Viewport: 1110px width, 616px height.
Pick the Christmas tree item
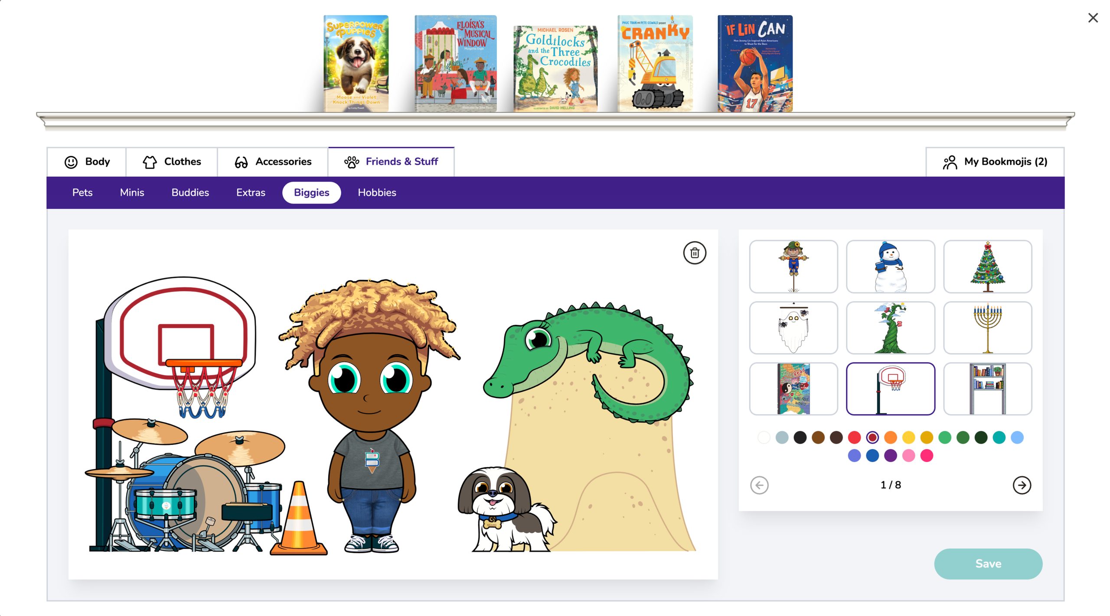(x=987, y=266)
